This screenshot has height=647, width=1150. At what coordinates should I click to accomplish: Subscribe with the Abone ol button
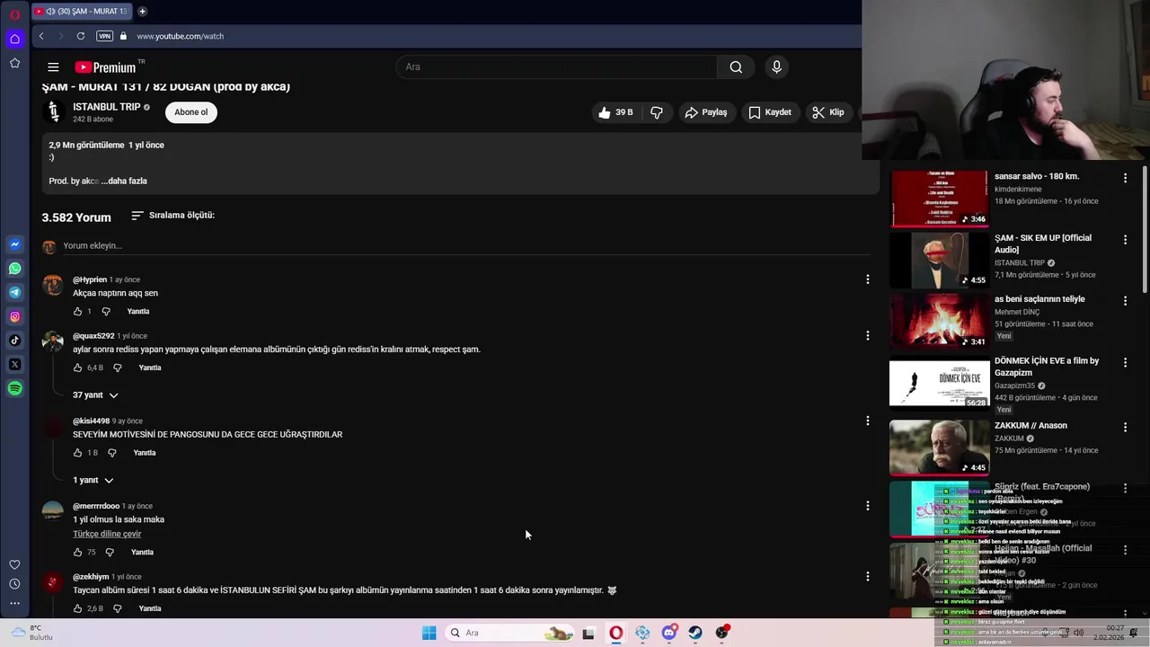pos(190,112)
